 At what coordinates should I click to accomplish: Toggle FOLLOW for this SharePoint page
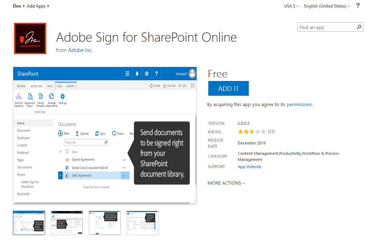pyautogui.click(x=169, y=86)
